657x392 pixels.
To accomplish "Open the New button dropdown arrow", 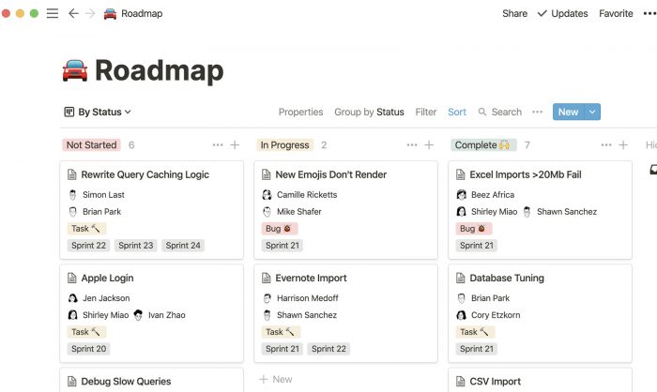I will coord(592,112).
